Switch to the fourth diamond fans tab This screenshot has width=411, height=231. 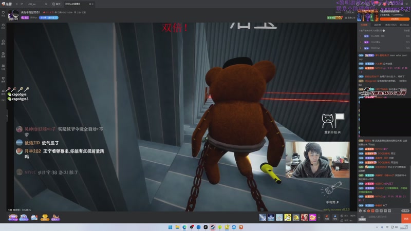tap(404, 25)
